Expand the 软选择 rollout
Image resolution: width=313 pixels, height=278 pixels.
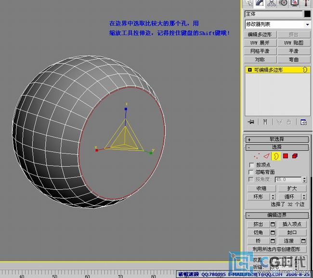point(277,139)
